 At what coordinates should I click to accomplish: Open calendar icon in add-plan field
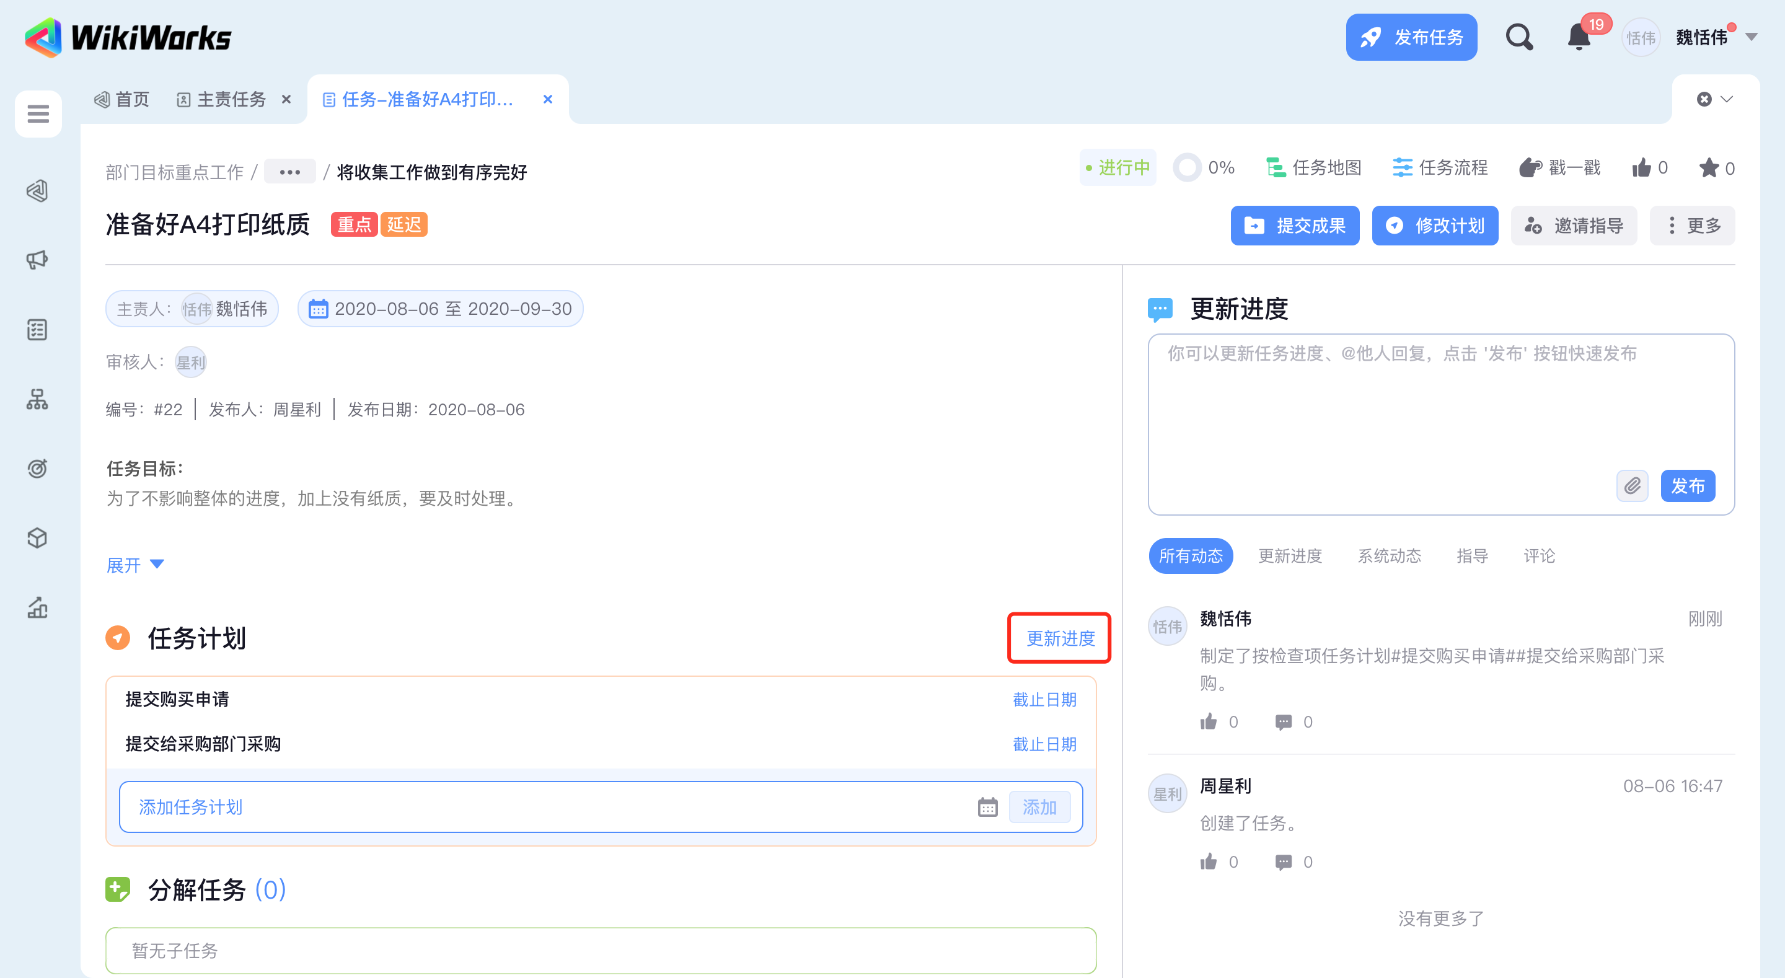pos(987,807)
